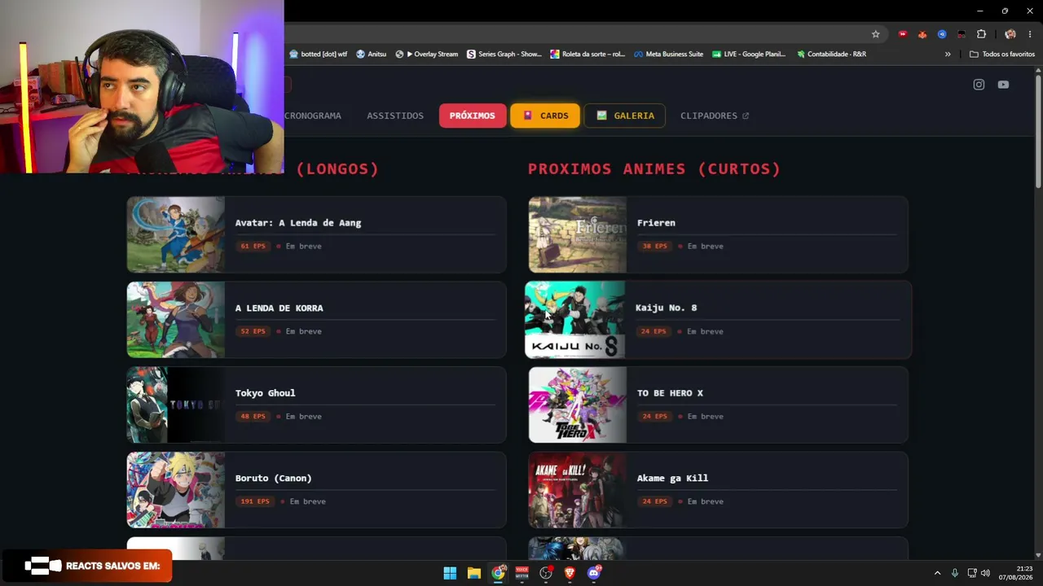Click the Kaiju No. 8 cover thumbnail
The height and width of the screenshot is (586, 1043).
(575, 320)
